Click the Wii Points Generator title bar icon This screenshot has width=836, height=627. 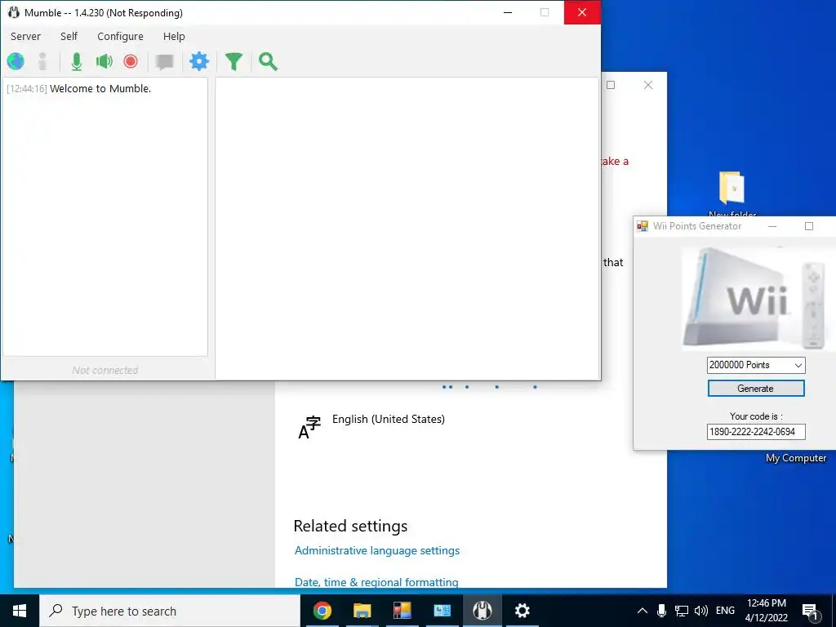tap(643, 226)
